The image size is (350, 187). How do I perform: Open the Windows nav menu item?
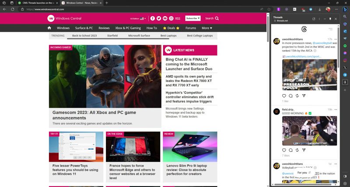(63, 28)
